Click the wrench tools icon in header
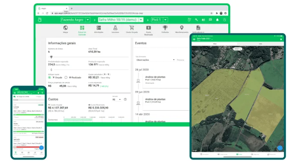289x164 pixels. pyautogui.click(x=196, y=20)
